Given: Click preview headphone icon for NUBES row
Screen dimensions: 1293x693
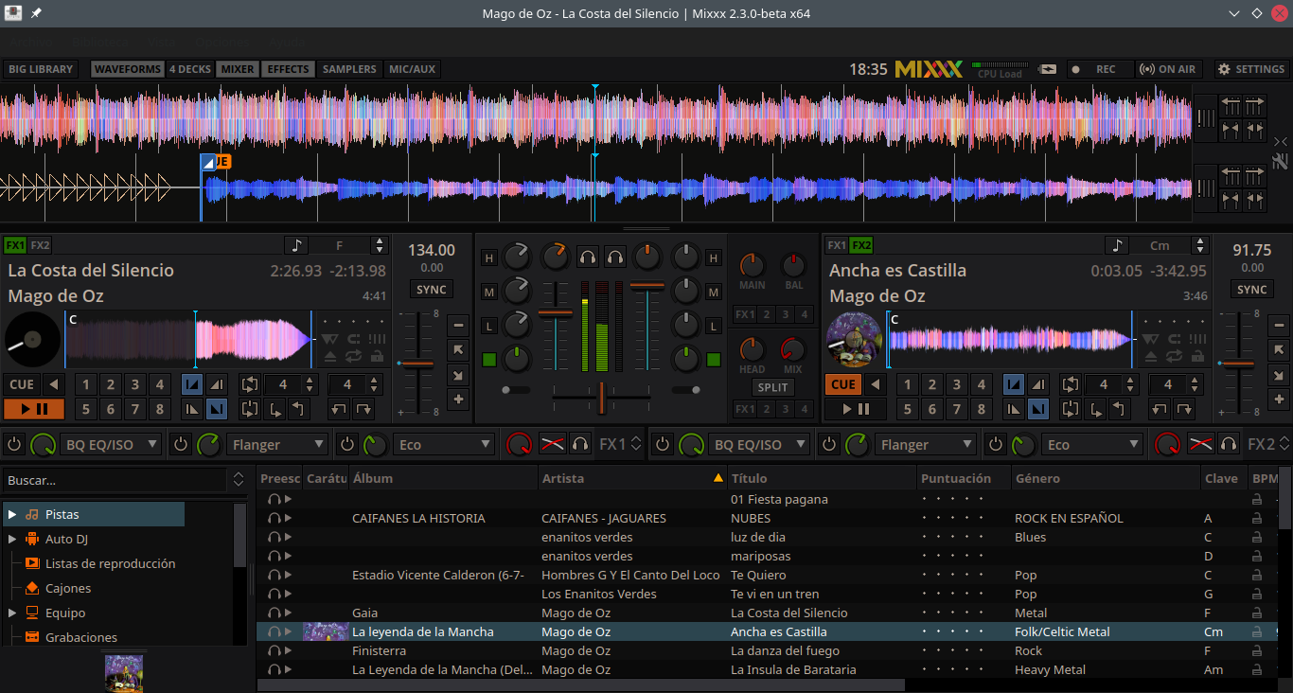Looking at the screenshot, I should (x=275, y=518).
